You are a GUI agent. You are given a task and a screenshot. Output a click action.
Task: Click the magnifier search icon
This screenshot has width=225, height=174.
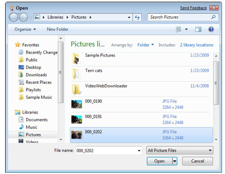click(213, 17)
